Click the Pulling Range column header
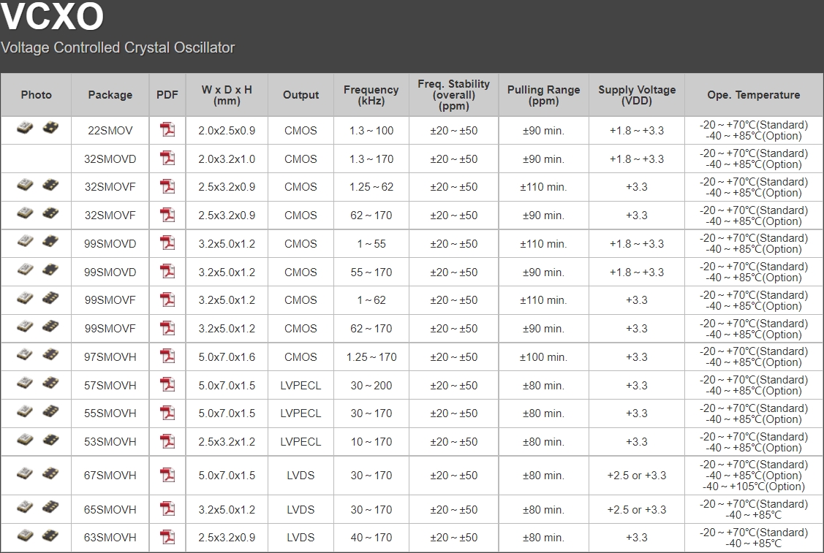The width and height of the screenshot is (824, 553). tap(543, 95)
